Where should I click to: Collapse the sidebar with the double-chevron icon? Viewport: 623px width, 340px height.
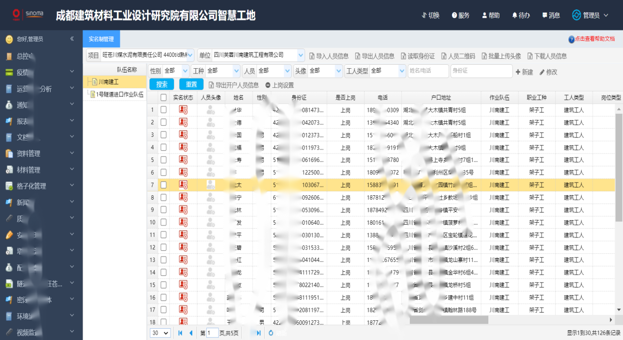coord(72,38)
